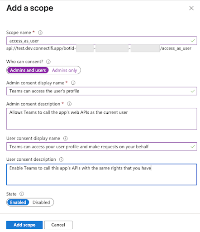The width and height of the screenshot is (200, 232).
Task: Select Admins and users consent option
Action: pyautogui.click(x=28, y=70)
